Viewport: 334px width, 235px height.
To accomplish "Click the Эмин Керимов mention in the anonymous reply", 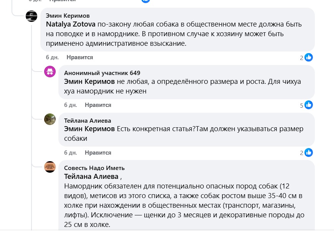I will 89,82.
